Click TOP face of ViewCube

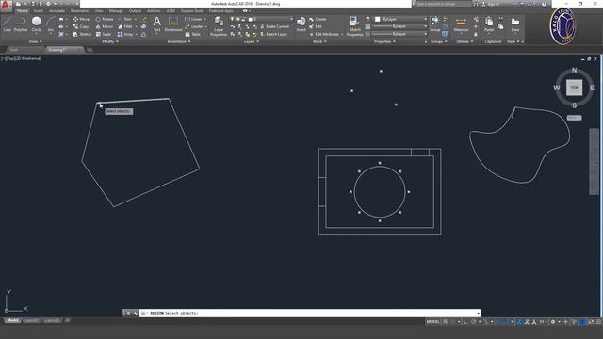pos(574,88)
